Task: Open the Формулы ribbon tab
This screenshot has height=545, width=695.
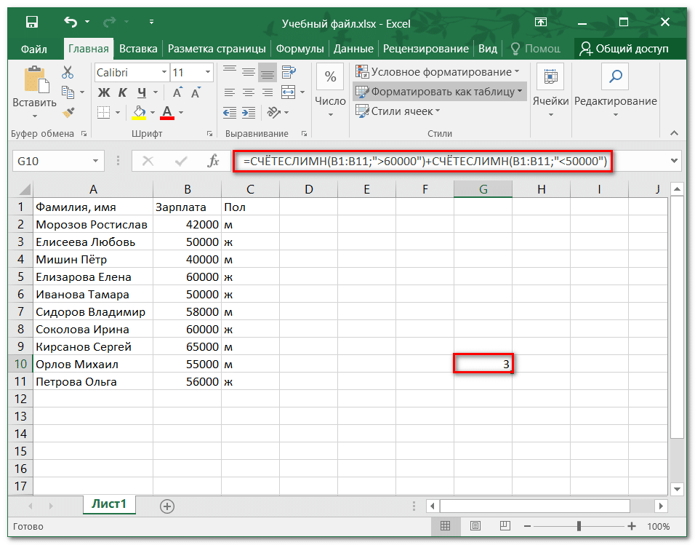Action: pyautogui.click(x=300, y=49)
